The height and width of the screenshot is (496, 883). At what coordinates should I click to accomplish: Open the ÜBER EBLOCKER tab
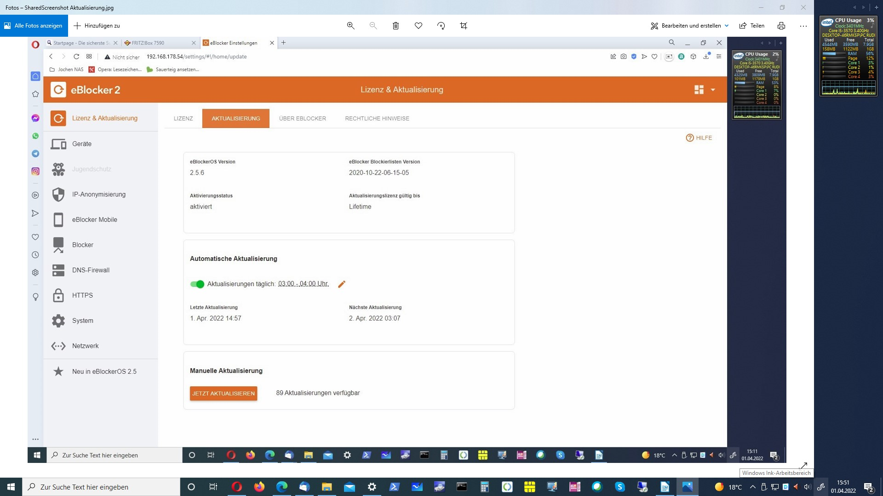pyautogui.click(x=303, y=118)
